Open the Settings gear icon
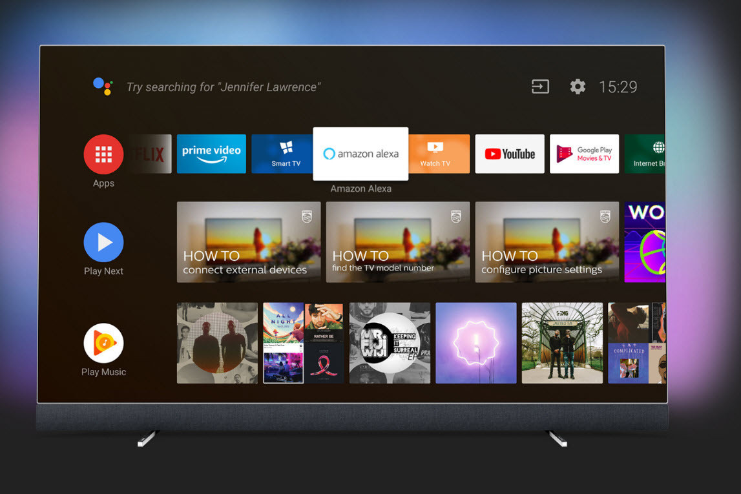741x494 pixels. point(578,87)
